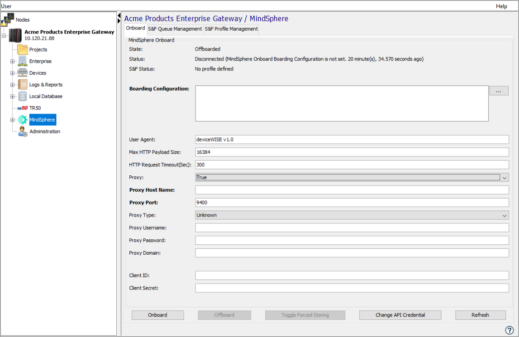Collapse the Acme Products Enterprise Gateway node
This screenshot has height=337, width=519.
(x=4, y=35)
